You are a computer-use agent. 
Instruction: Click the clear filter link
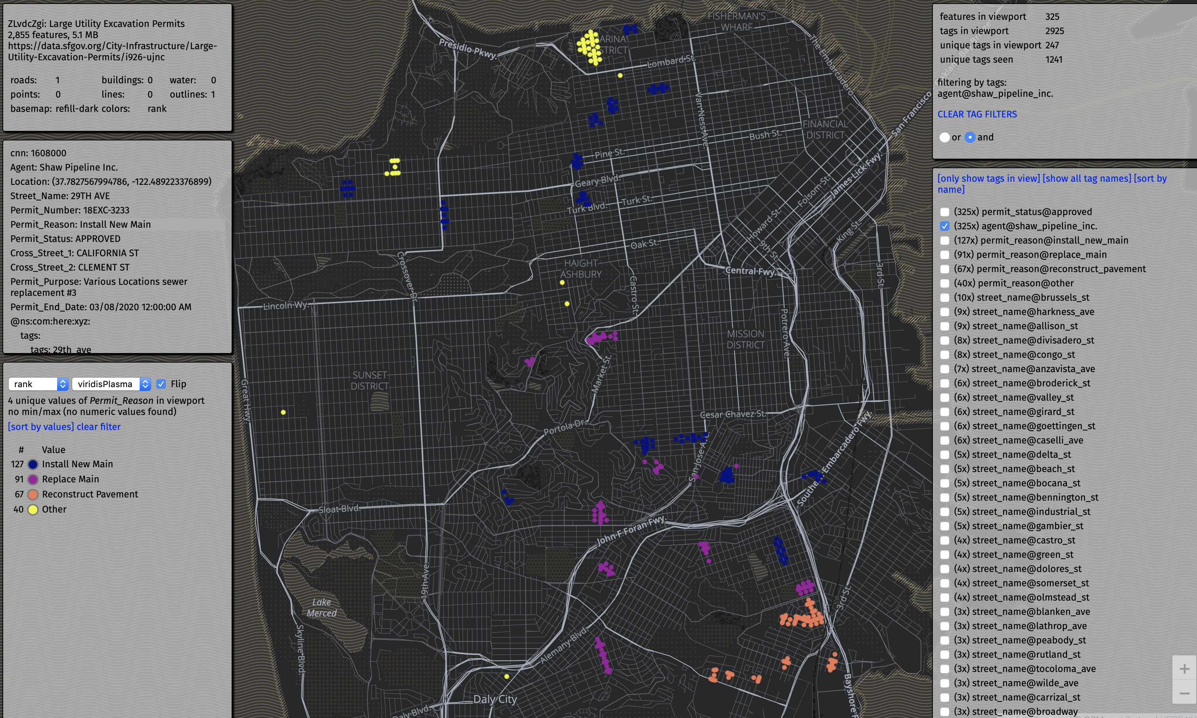(99, 426)
